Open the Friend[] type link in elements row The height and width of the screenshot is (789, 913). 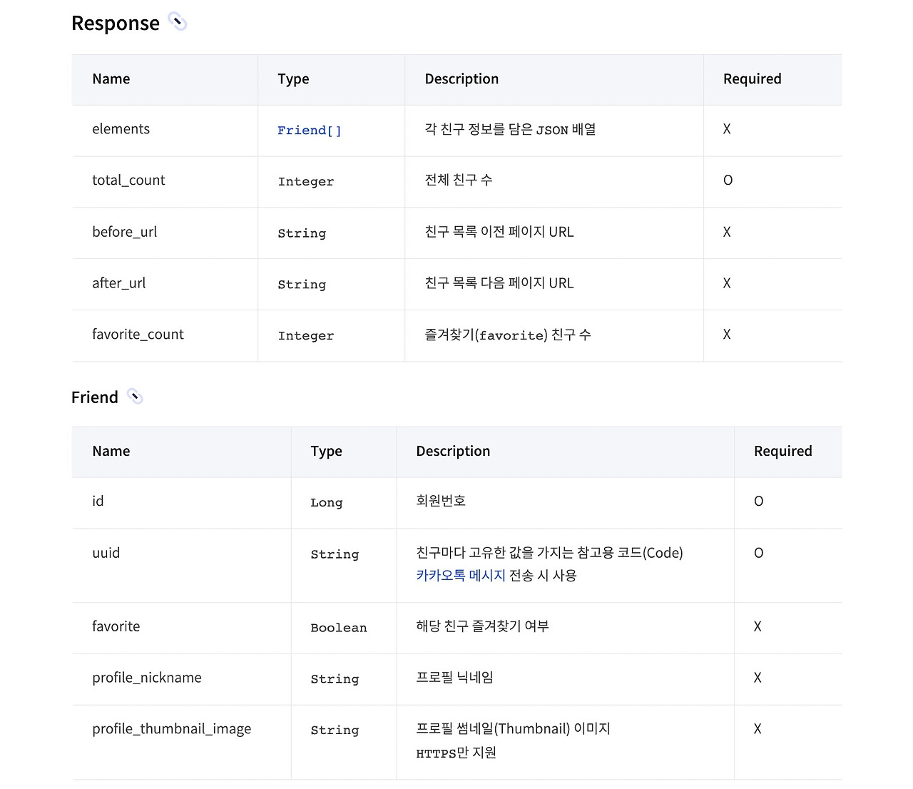(309, 130)
